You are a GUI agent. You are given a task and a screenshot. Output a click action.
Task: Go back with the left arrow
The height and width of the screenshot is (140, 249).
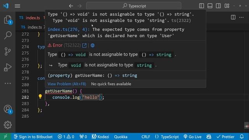point(71,6)
